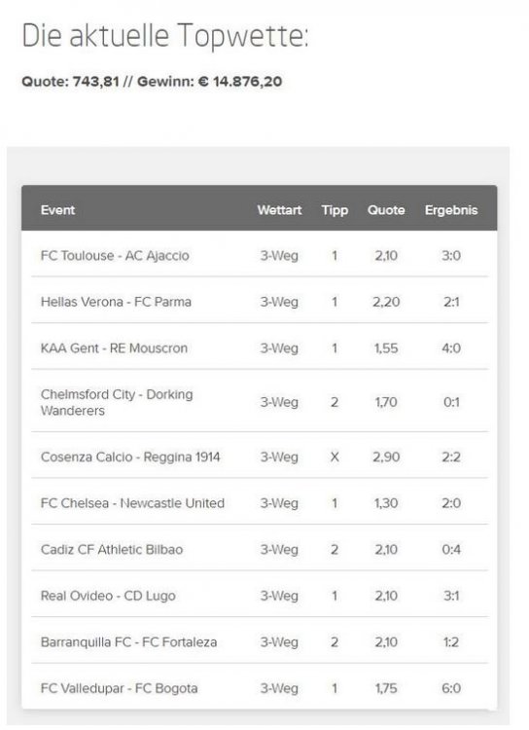Open Chelmsford City - Dorking Wanderers match
The height and width of the screenshot is (730, 529).
[117, 402]
